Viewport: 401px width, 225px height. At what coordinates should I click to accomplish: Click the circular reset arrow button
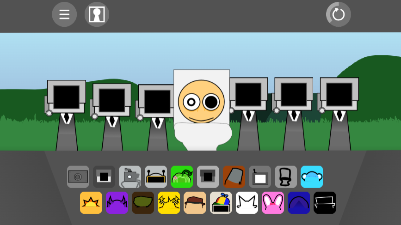click(339, 14)
